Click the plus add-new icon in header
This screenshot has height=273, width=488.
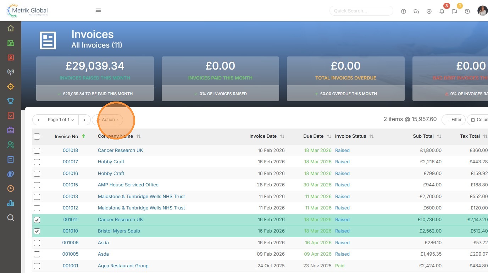tap(429, 11)
